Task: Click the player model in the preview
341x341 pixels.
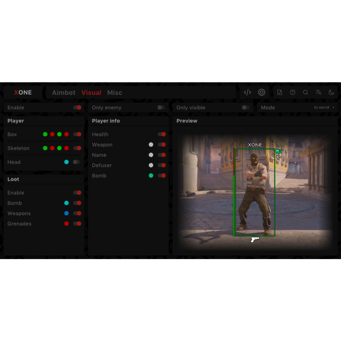Action: tap(255, 193)
